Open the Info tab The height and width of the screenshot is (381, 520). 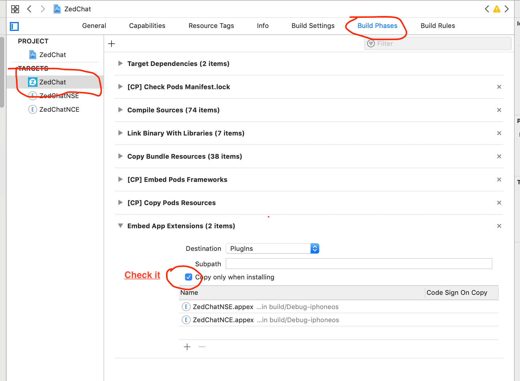(x=263, y=26)
